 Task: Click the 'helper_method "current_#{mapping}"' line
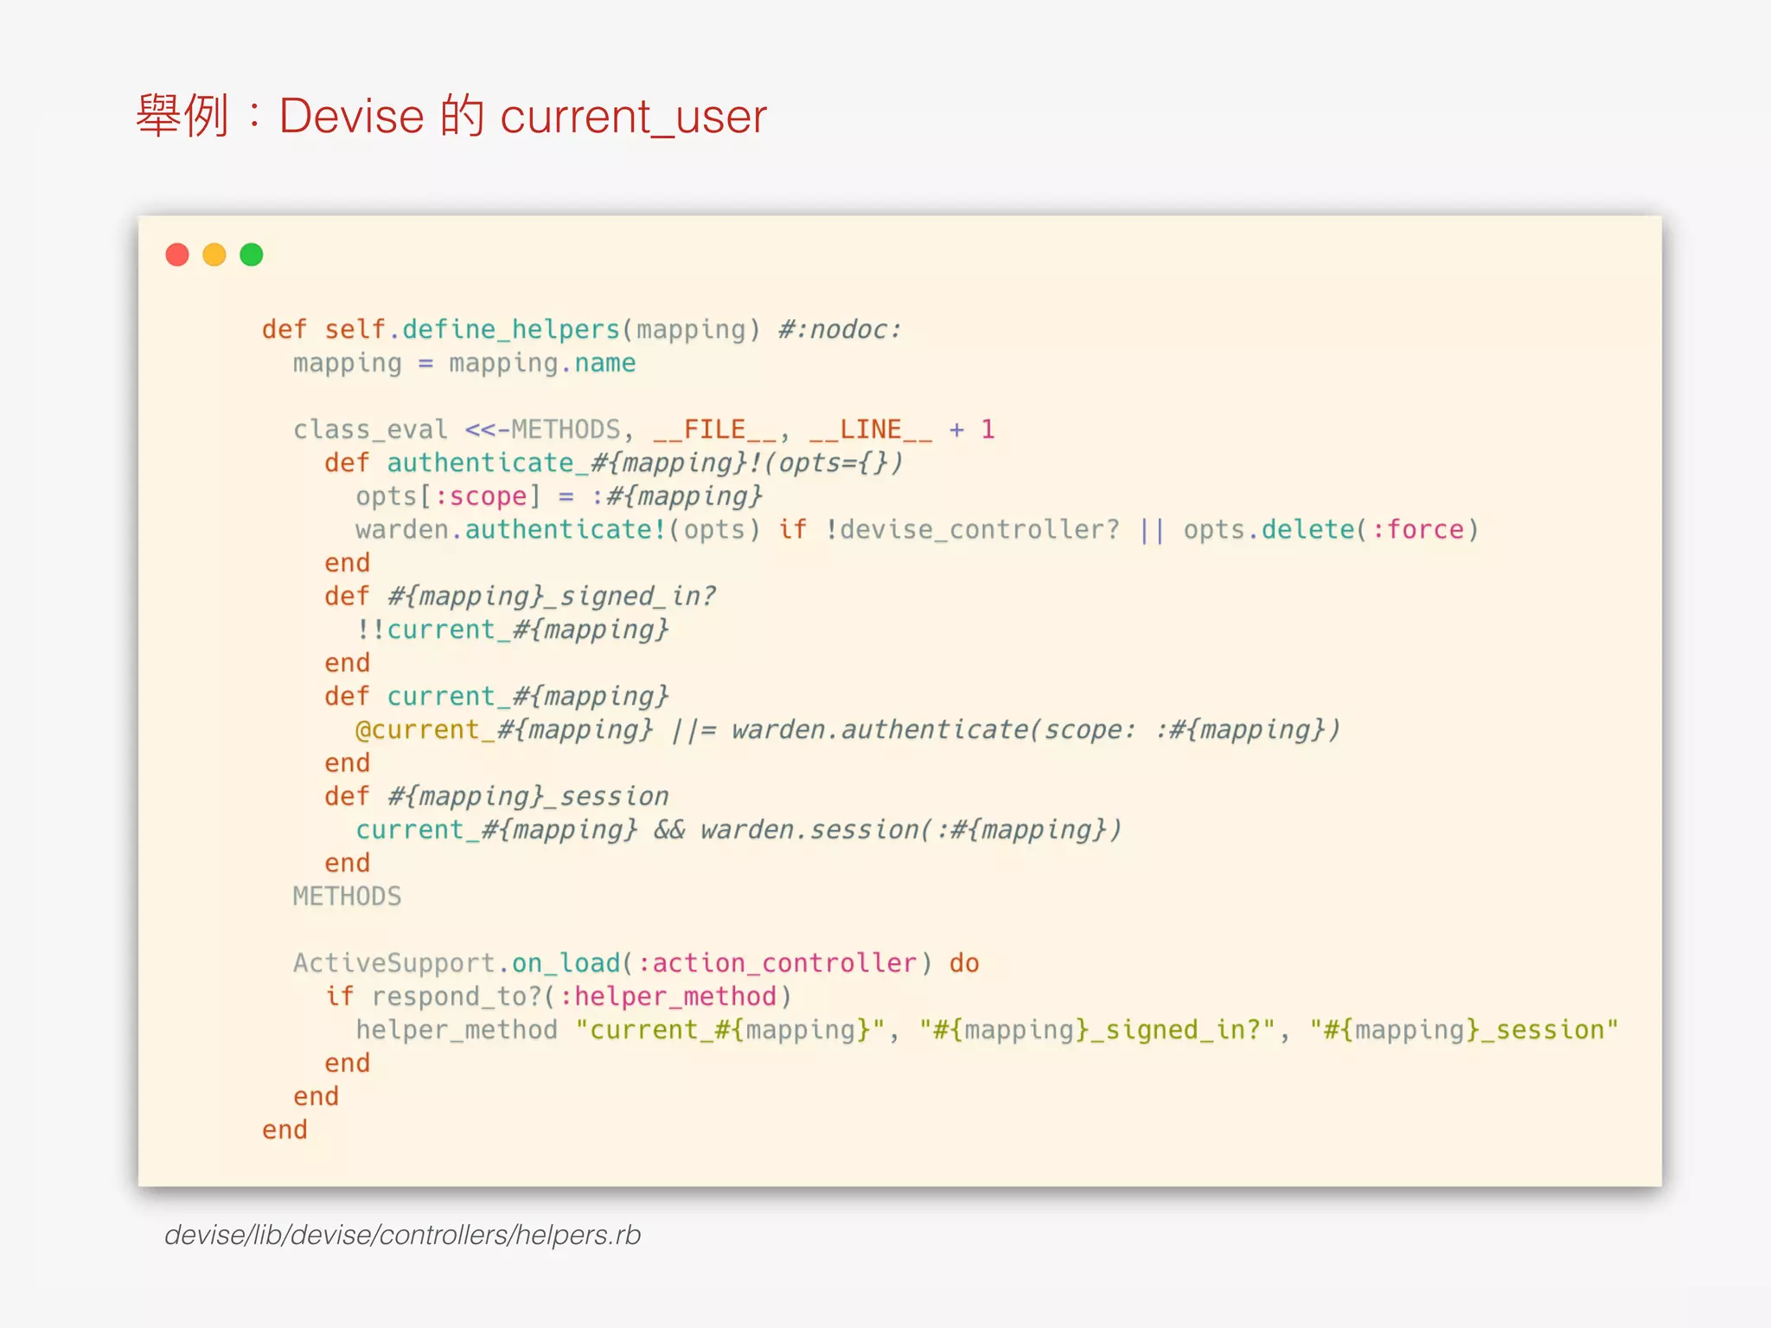(987, 1030)
